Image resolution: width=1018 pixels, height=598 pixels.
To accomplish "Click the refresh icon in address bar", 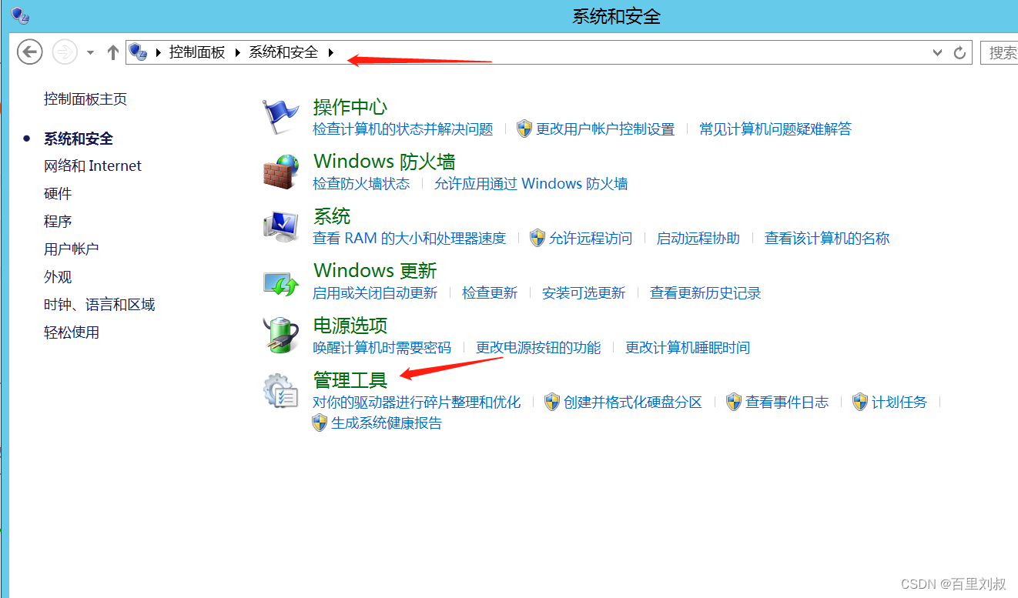I will 959,52.
